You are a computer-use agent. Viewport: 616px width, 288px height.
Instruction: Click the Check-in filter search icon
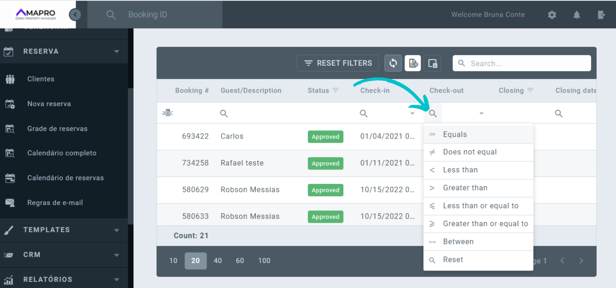click(x=364, y=113)
